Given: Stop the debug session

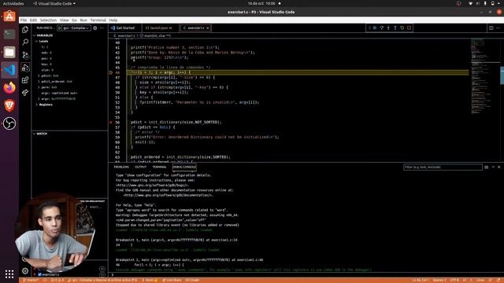Looking at the screenshot, I should click(409, 28).
